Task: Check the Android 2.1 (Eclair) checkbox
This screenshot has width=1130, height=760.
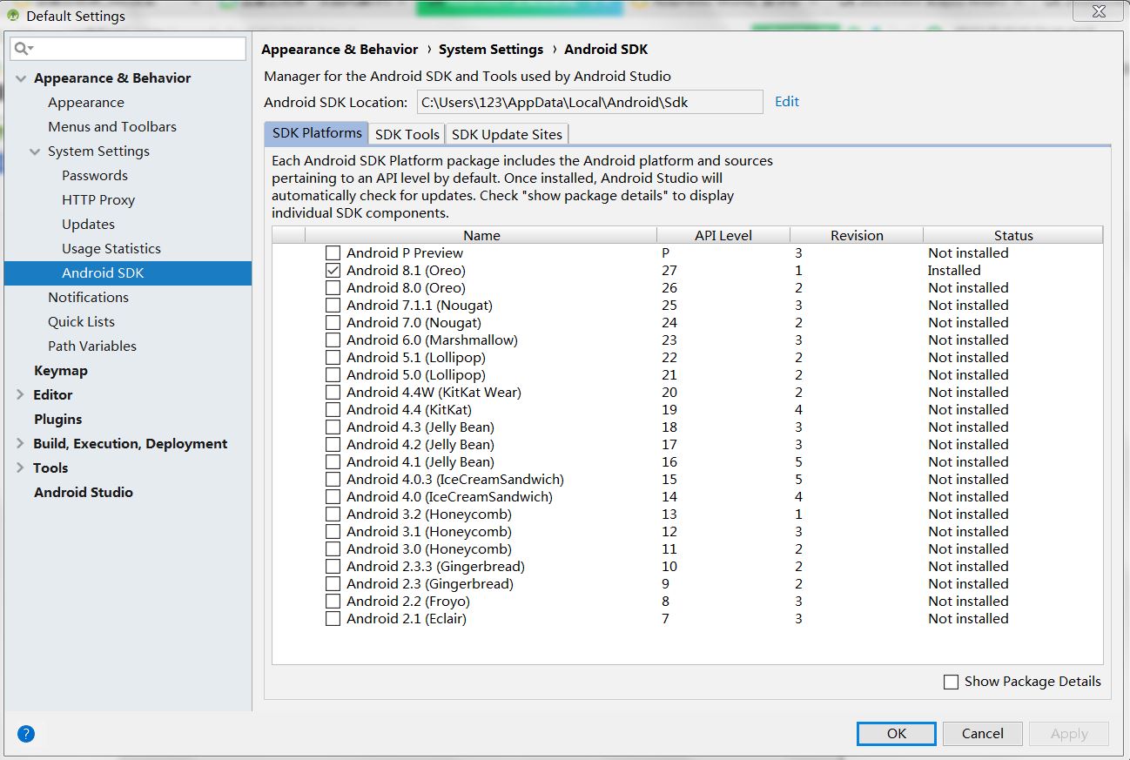Action: click(x=333, y=619)
